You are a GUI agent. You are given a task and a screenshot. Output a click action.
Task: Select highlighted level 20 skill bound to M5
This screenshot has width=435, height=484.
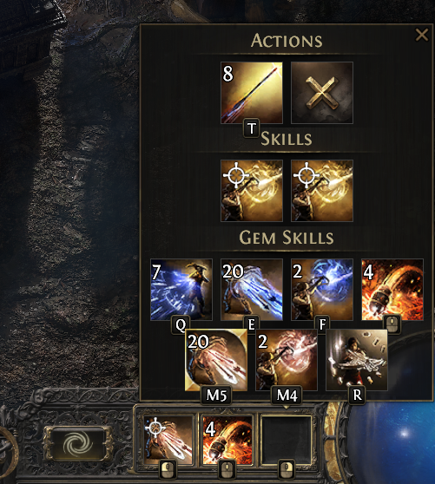(x=216, y=360)
